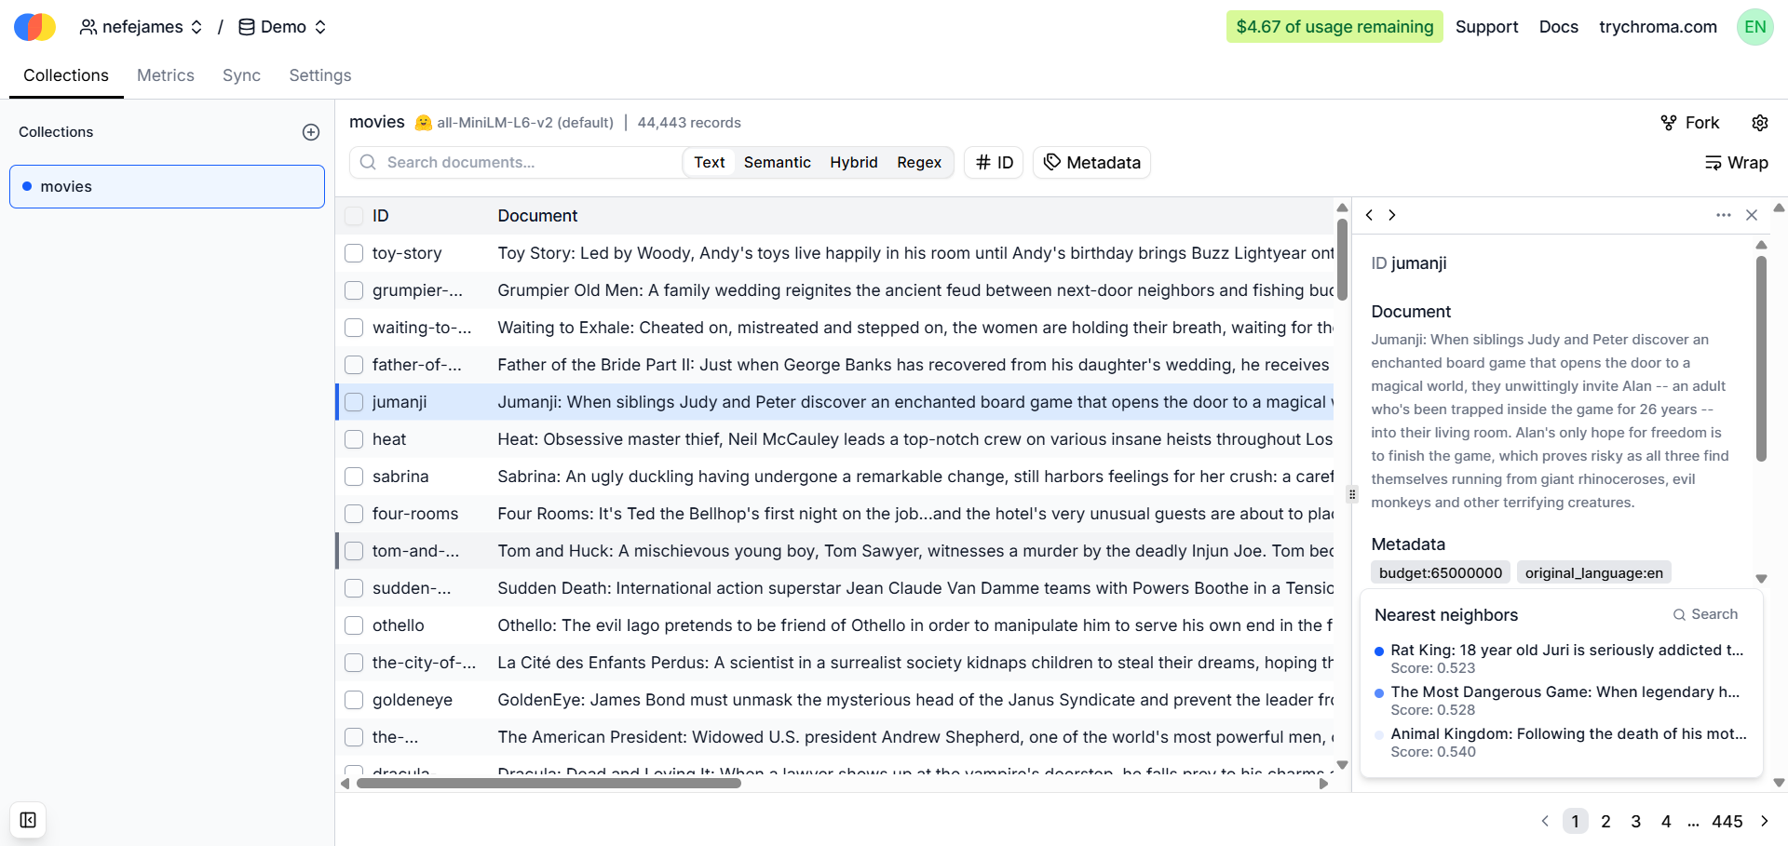1788x846 pixels.
Task: Close the jumanji detail panel
Action: (1751, 215)
